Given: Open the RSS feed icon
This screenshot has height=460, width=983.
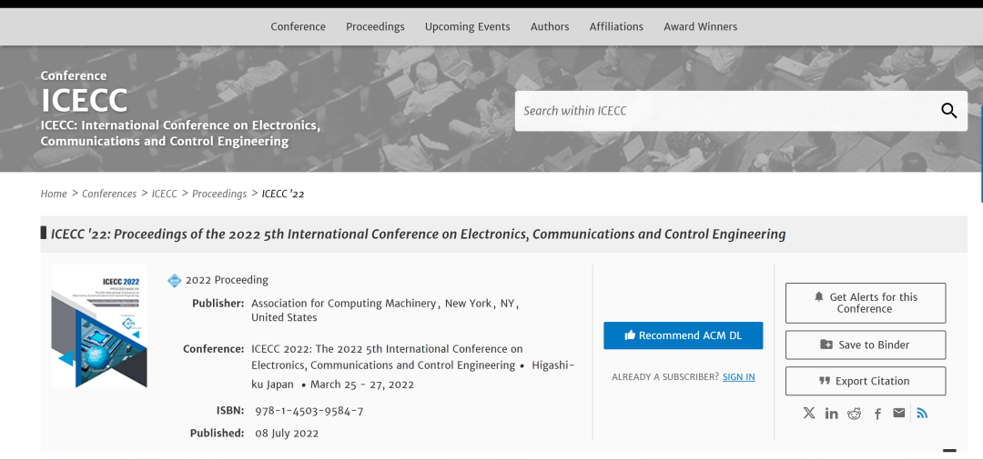Looking at the screenshot, I should pos(922,414).
